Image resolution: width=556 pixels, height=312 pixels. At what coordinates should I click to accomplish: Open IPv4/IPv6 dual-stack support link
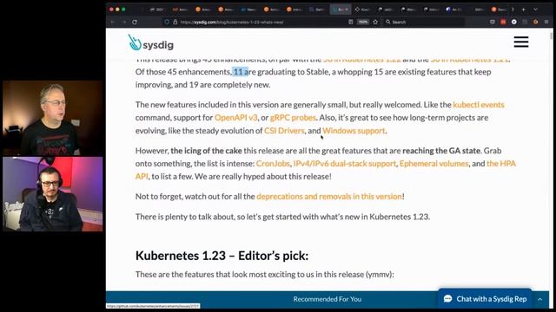point(344,164)
